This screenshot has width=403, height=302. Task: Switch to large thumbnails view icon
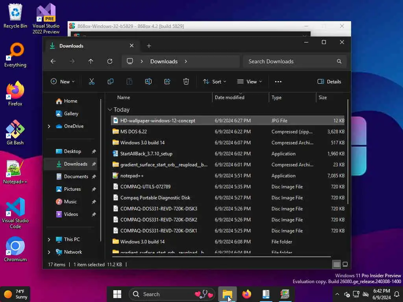[x=345, y=264]
